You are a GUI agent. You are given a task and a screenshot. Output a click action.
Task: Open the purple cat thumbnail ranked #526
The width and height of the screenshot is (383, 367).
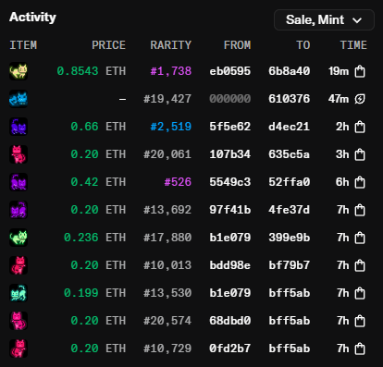[x=19, y=182]
